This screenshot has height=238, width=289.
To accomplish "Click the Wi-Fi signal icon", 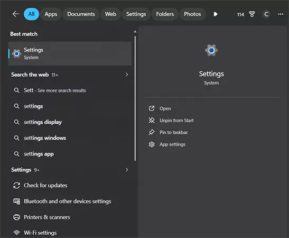I will coord(16,233).
